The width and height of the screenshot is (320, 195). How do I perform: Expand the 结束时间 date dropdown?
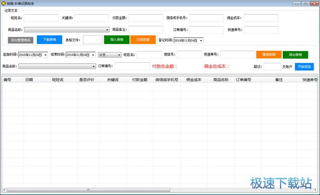[93, 55]
